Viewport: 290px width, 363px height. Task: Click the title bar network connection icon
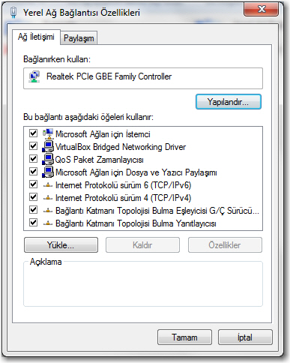[13, 12]
